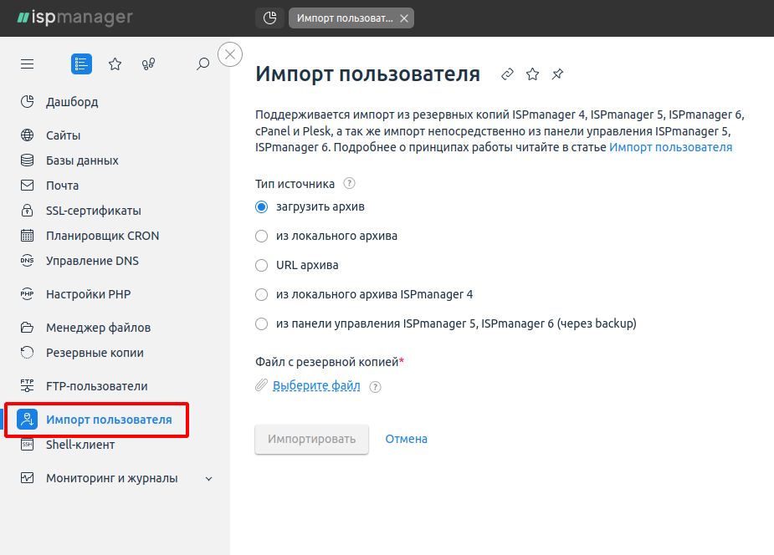Screen dimensions: 774x555
Task: Open Менеджер файлов
Action: coord(98,328)
